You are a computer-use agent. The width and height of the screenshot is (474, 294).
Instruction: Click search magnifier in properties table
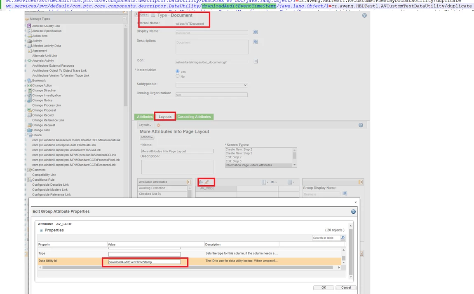click(343, 238)
